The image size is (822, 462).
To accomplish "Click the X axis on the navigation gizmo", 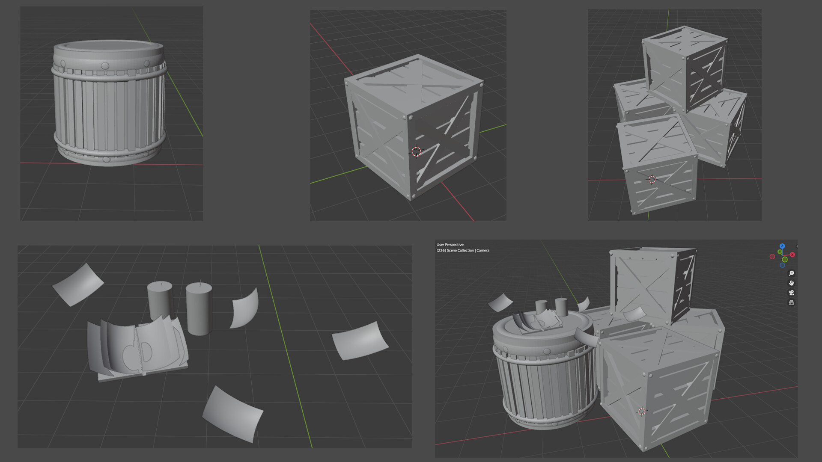I will click(792, 254).
